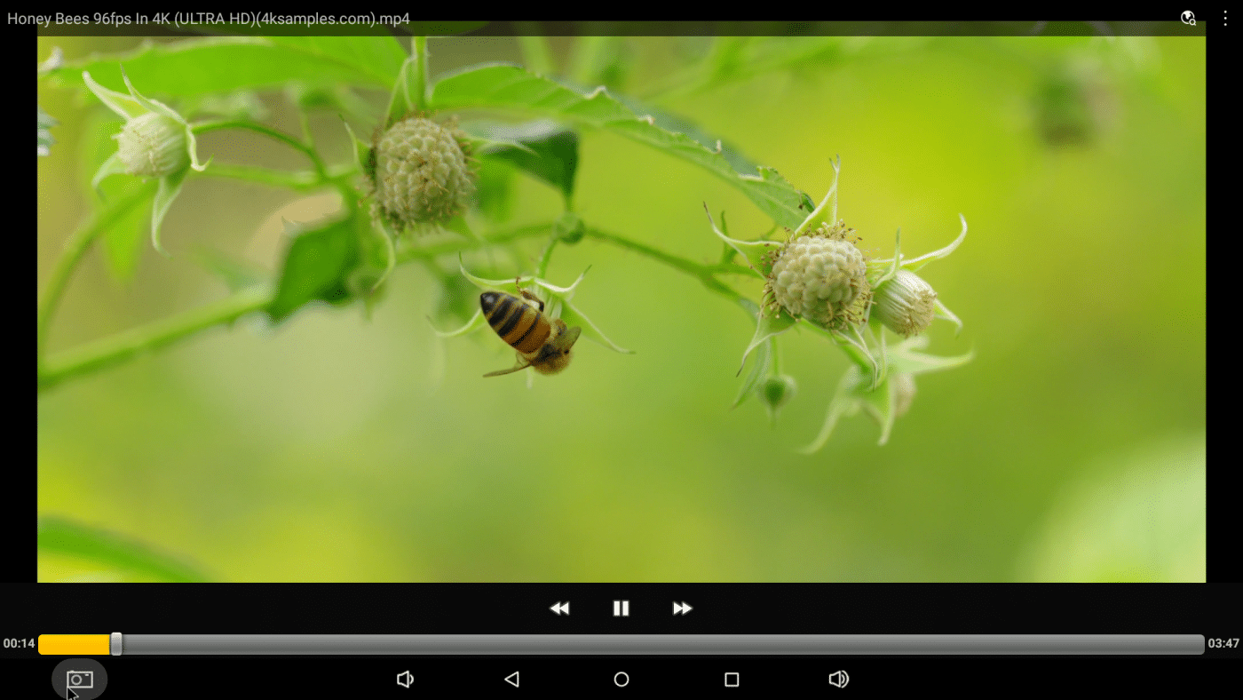1243x700 pixels.
Task: Fast forward with double-right arrows
Action: pyautogui.click(x=682, y=609)
